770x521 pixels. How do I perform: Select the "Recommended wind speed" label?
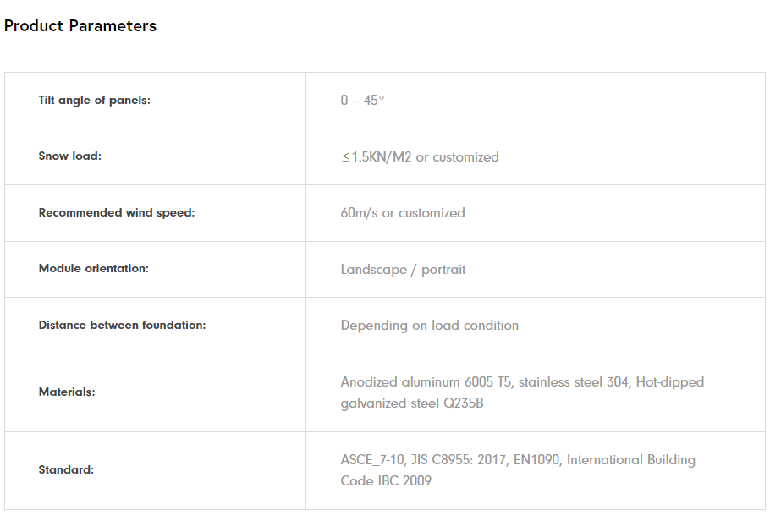click(116, 213)
